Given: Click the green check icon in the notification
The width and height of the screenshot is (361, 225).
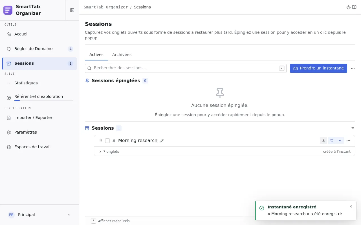Looking at the screenshot, I should click(262, 208).
